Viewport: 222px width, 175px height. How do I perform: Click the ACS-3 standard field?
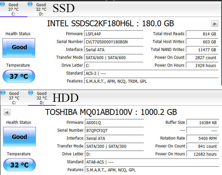tap(151, 74)
